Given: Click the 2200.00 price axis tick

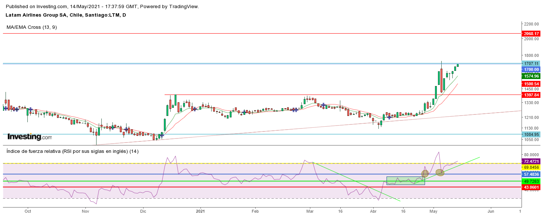Looking at the screenshot, I should pos(531,24).
